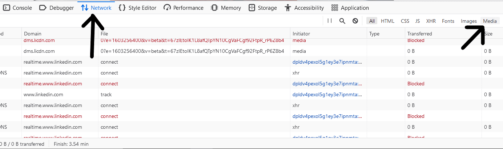Pause network log recording

[330, 21]
